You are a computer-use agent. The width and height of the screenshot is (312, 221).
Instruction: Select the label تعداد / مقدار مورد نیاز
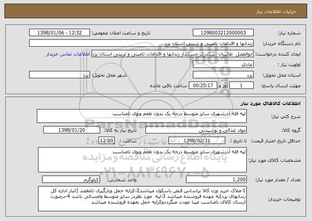278,180
